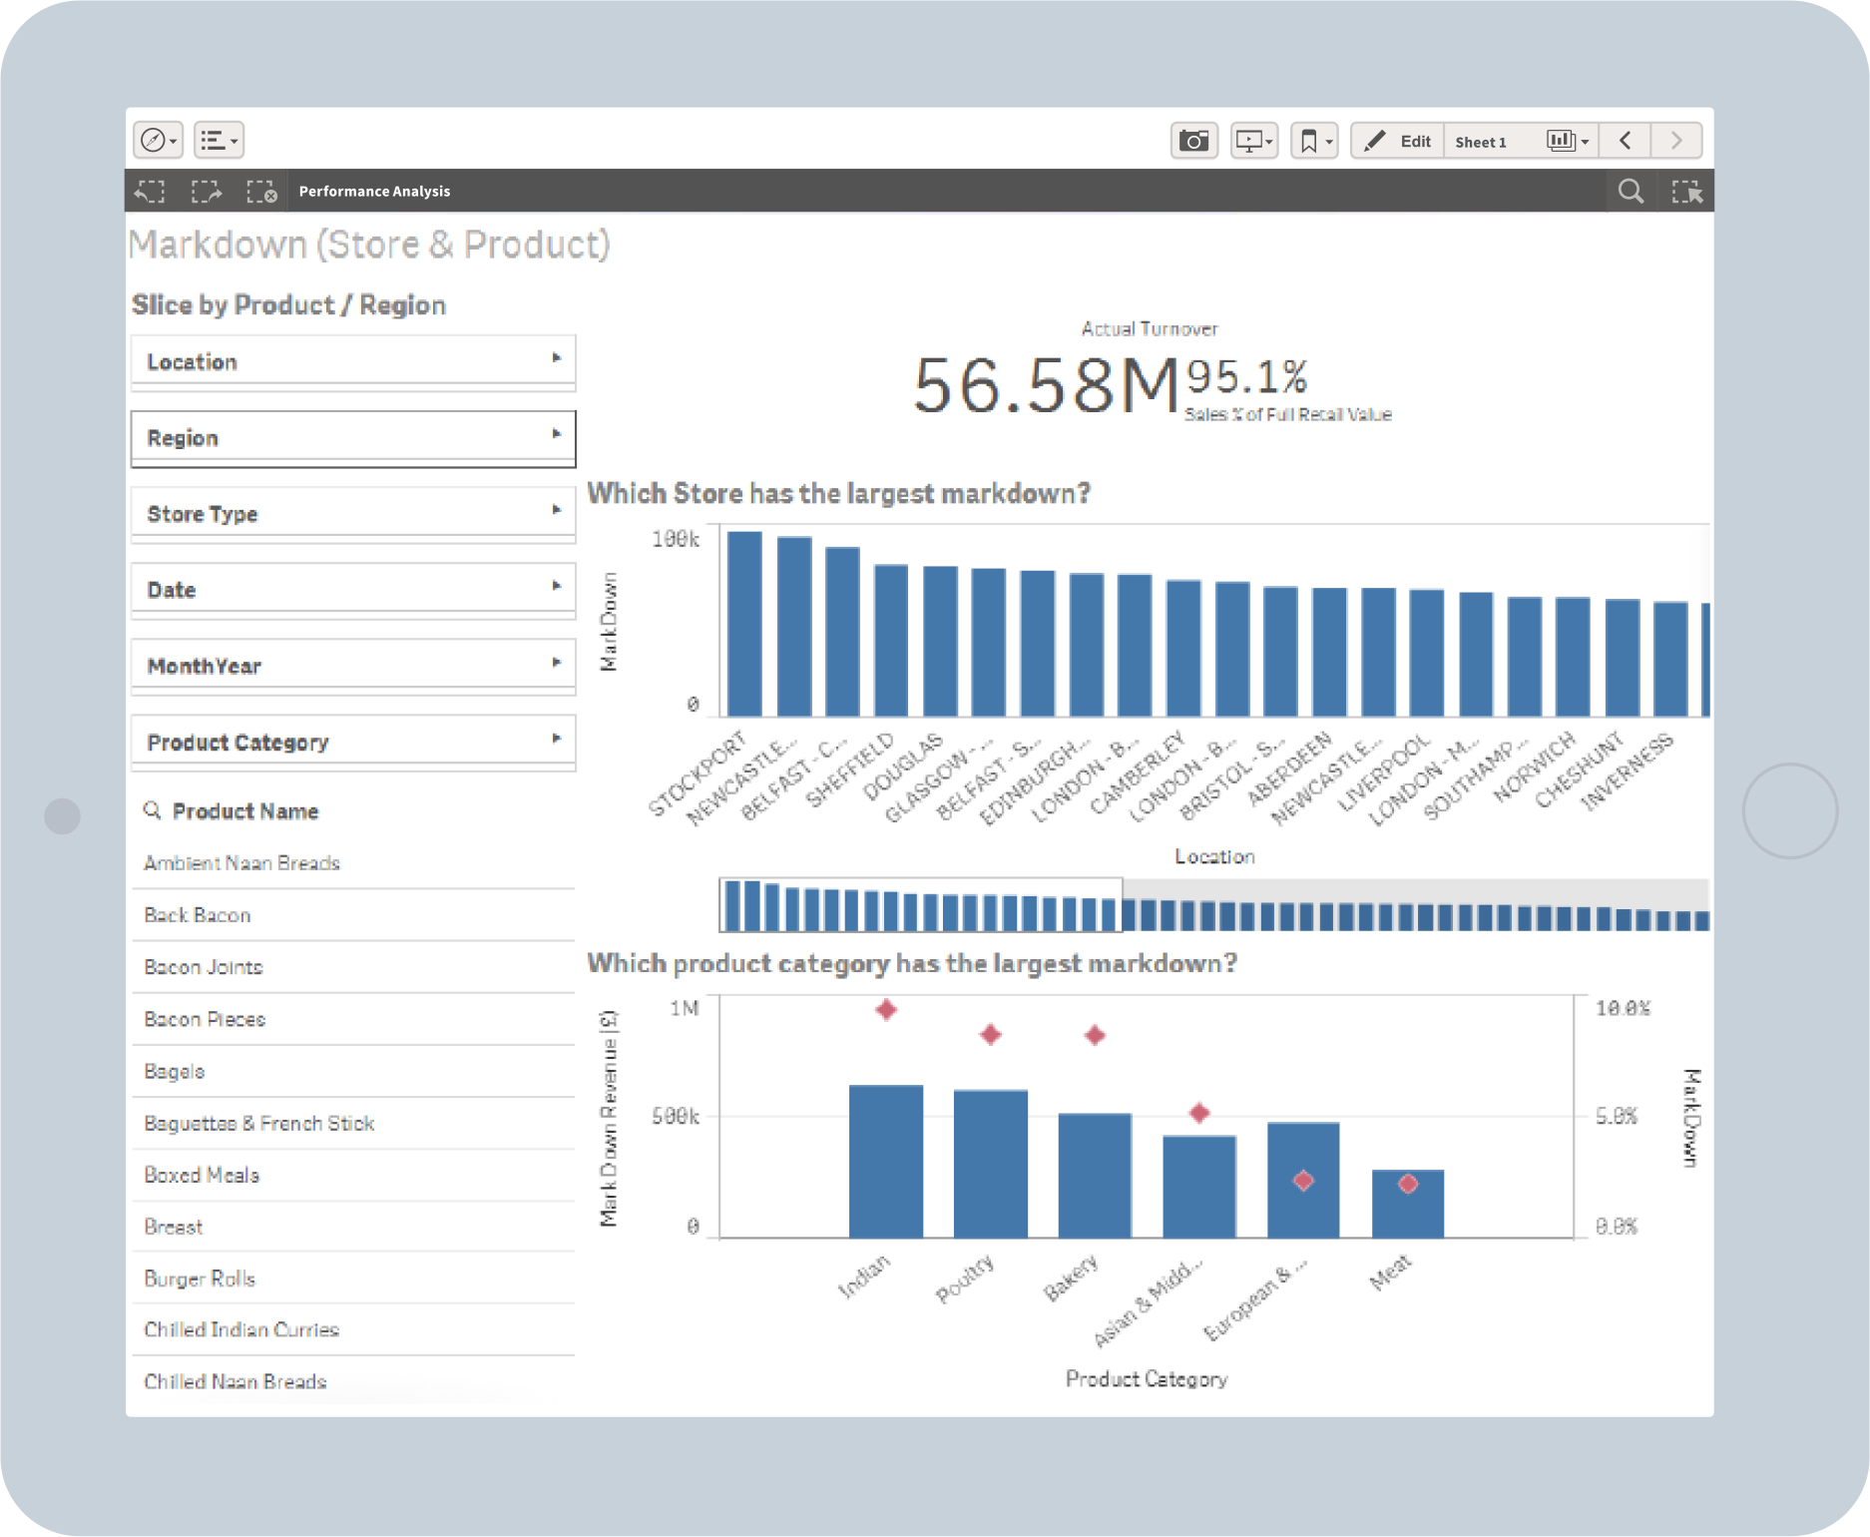Select Ambient Naan Breads product
This screenshot has height=1537, width=1870.
click(x=353, y=863)
